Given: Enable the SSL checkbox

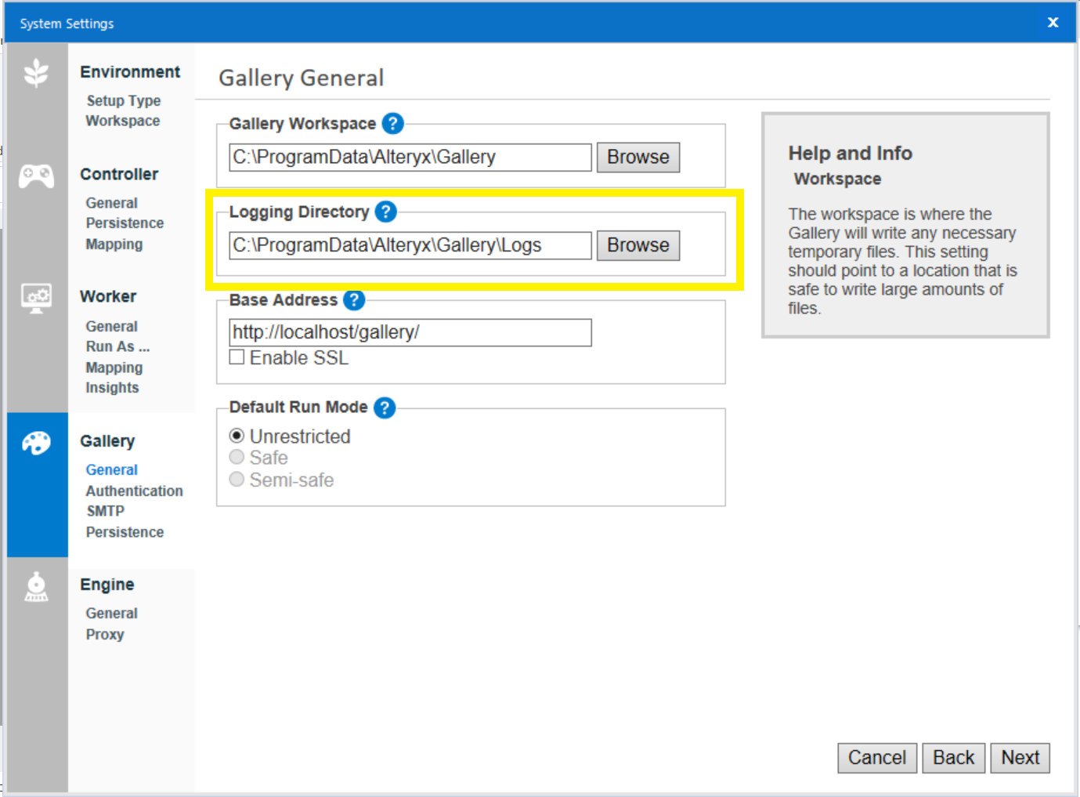Looking at the screenshot, I should point(237,357).
